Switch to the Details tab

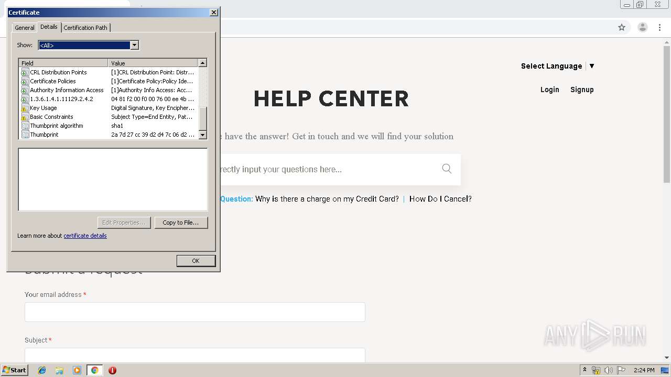click(49, 27)
